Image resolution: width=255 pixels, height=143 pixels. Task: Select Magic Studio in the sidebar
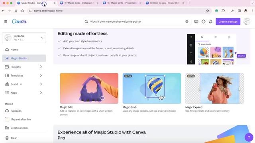[x=24, y=58]
